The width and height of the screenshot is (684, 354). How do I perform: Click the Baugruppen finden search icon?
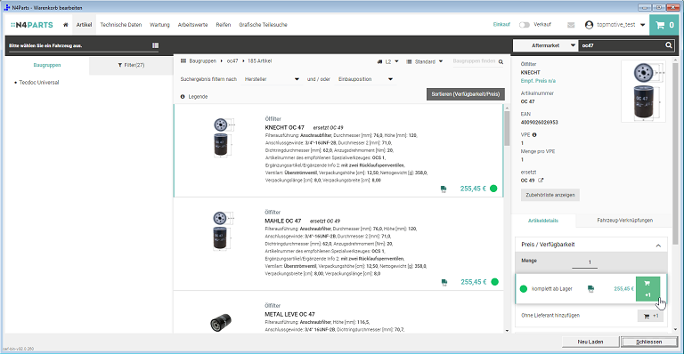pyautogui.click(x=501, y=62)
